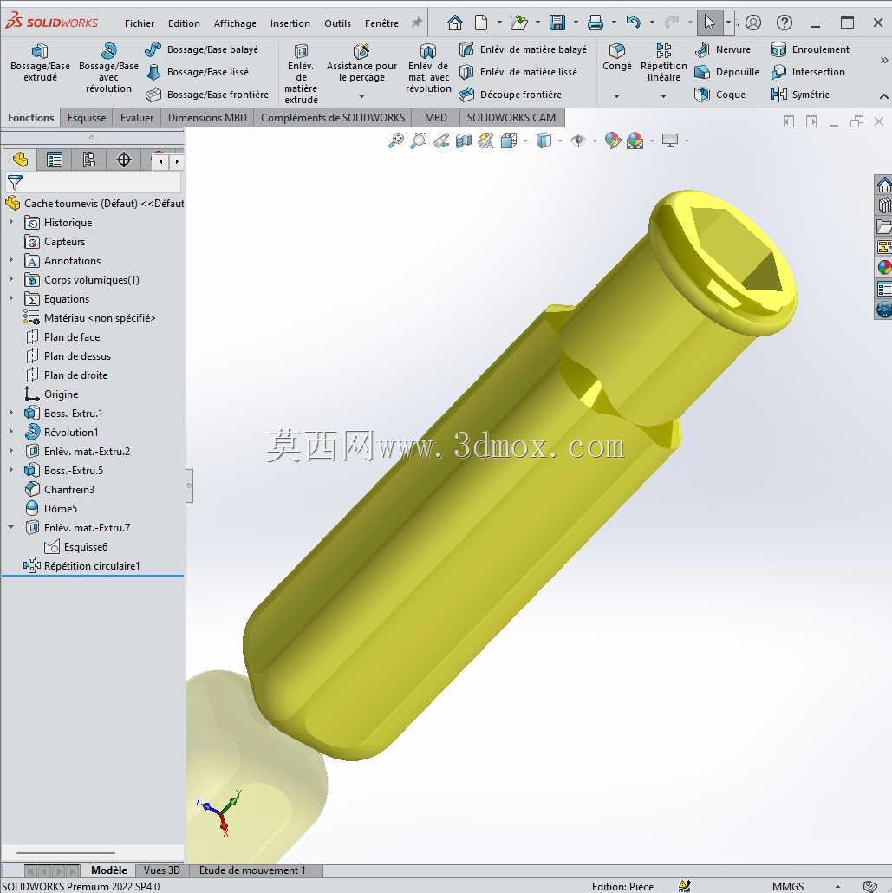The width and height of the screenshot is (892, 893).
Task: Open the FeatureManager design tree tab
Action: click(20, 160)
